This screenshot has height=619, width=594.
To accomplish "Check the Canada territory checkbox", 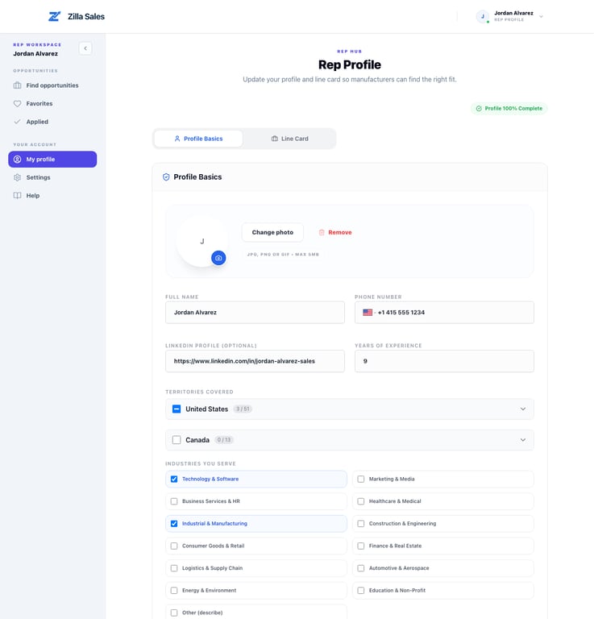I will pyautogui.click(x=177, y=440).
